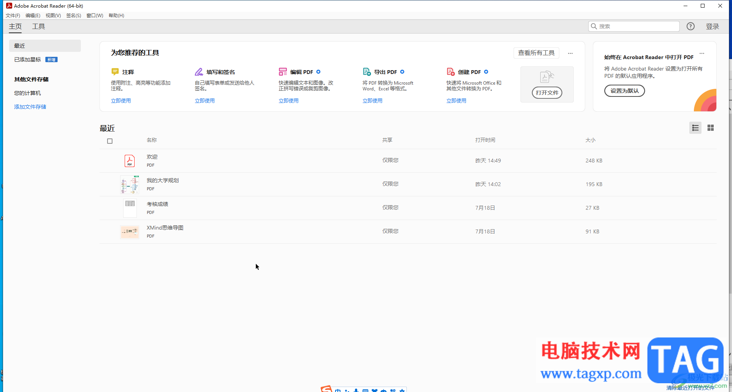
Task: Open the 视图(V) menu
Action: click(x=53, y=16)
